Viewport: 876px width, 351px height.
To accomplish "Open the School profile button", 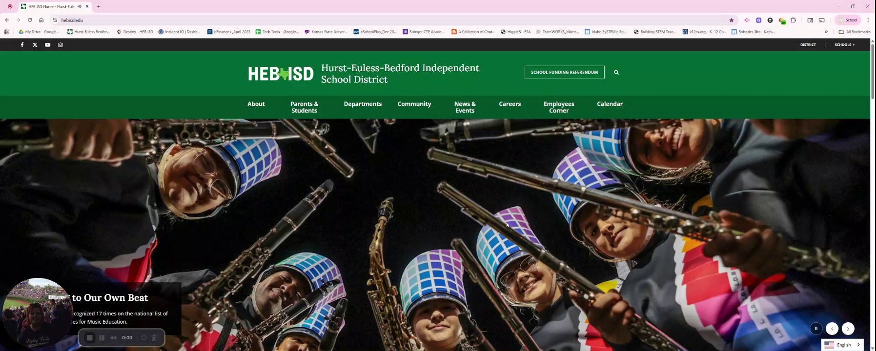I will tap(848, 20).
